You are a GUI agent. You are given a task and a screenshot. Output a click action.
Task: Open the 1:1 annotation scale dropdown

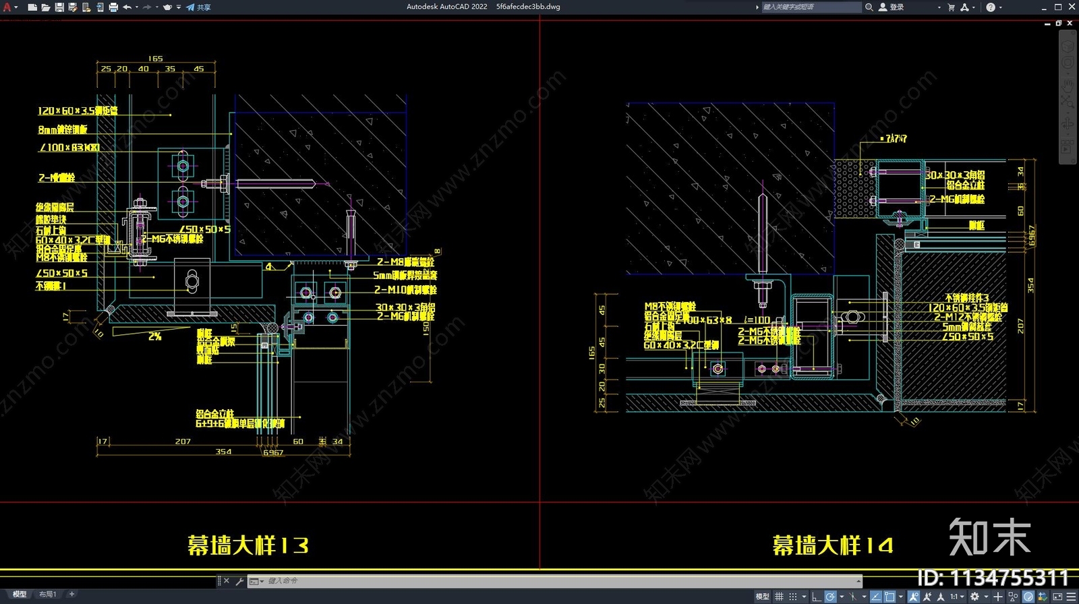click(x=957, y=597)
